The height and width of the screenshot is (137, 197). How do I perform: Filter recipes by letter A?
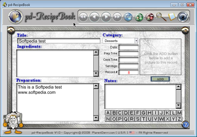pyautogui.click(x=108, y=113)
